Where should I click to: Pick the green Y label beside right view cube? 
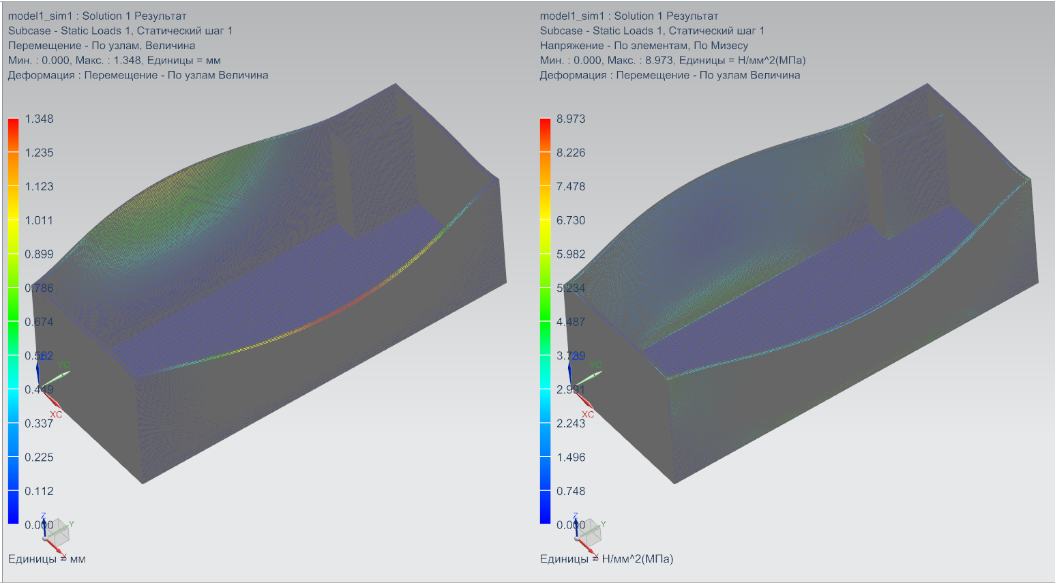603,524
